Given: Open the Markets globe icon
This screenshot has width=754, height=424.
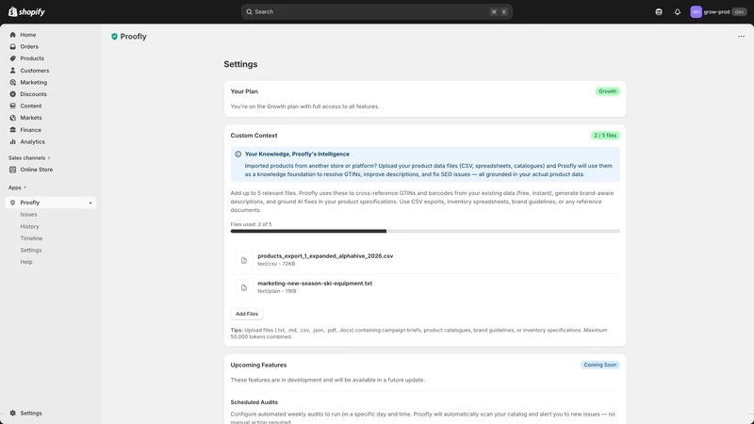Looking at the screenshot, I should (13, 118).
